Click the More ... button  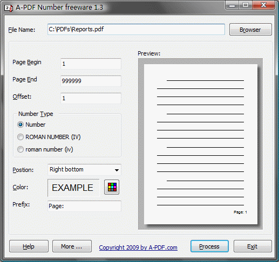[72, 246]
